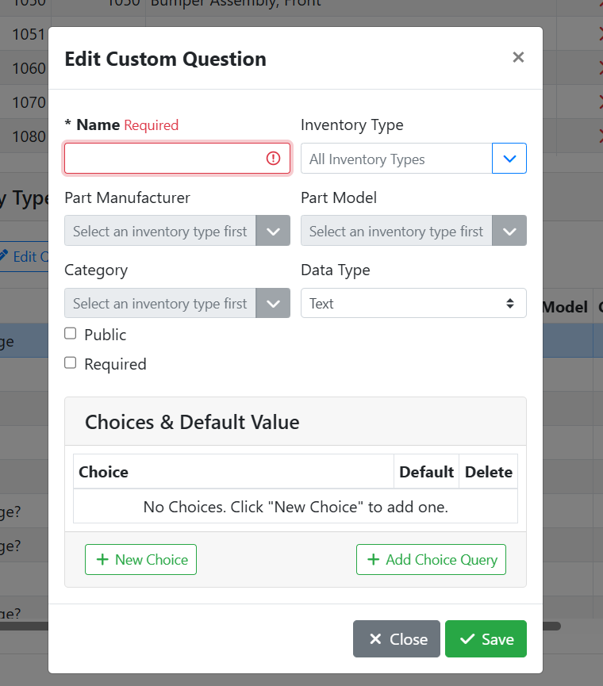Save the custom question
The height and width of the screenshot is (686, 603).
tap(486, 639)
